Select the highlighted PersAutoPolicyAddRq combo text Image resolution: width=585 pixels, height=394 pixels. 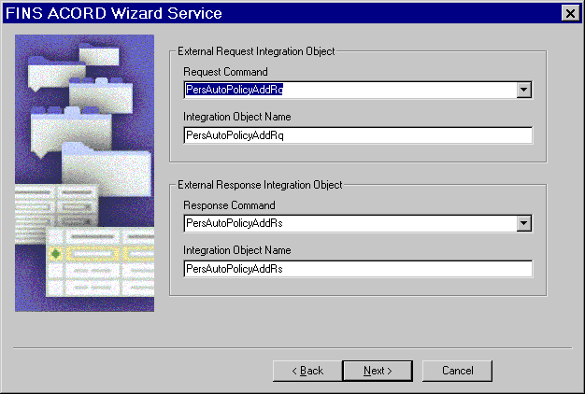click(x=235, y=90)
